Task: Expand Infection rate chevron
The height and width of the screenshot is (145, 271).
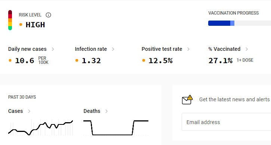Action: pyautogui.click(x=113, y=49)
